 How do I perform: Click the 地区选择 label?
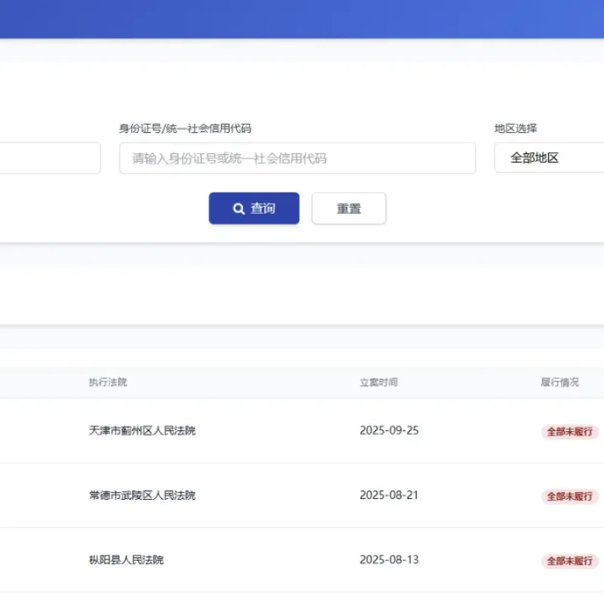pyautogui.click(x=516, y=128)
